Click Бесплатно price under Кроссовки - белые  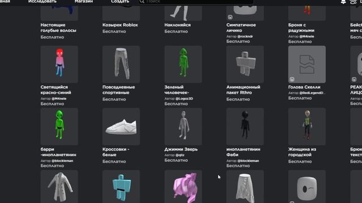tap(114, 161)
